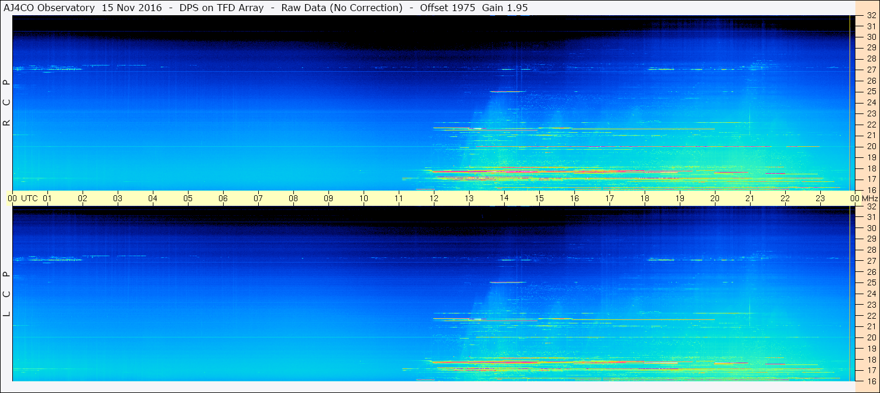Click the 31 MHz tick in LCP panel
Viewport: 880px width, 393px height.
point(871,217)
